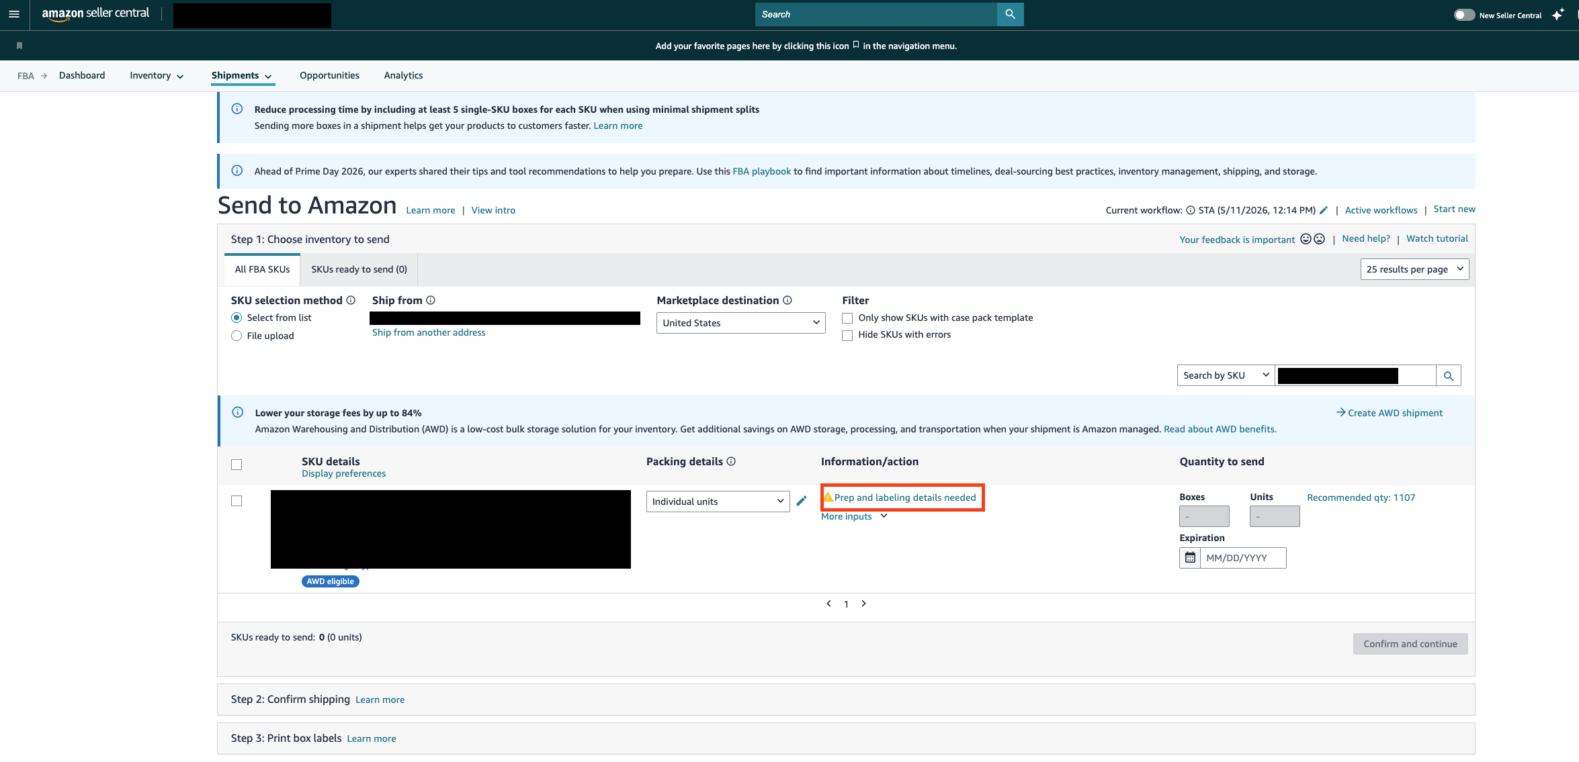Click the info icon beside Ship from
Image resolution: width=1579 pixels, height=762 pixels.
tap(431, 300)
